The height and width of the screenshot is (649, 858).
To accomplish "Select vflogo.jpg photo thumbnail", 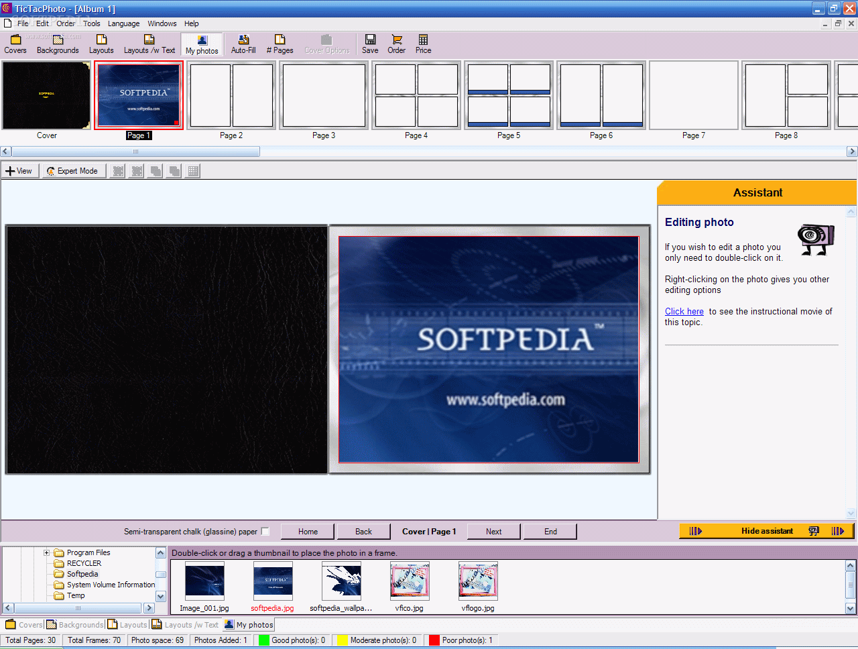I will (x=478, y=581).
